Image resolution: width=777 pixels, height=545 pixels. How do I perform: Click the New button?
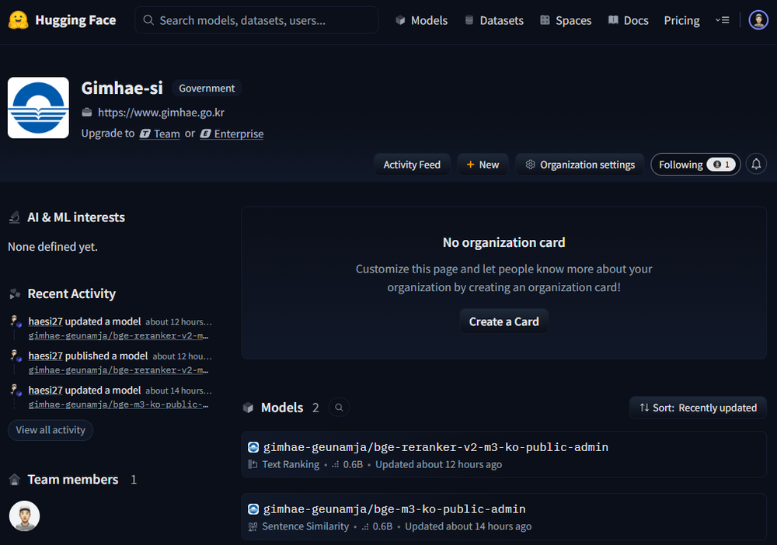[483, 165]
